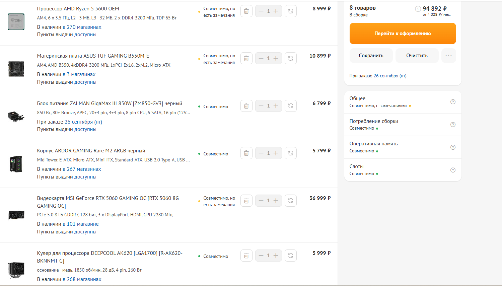Viewport: 502px width, 286px height.
Task: Open the help icon for Оперативная память
Action: pyautogui.click(x=453, y=147)
